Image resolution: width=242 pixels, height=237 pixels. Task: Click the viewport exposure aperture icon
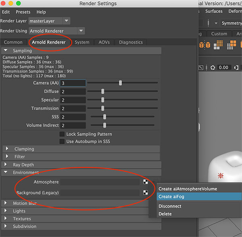click(x=213, y=68)
